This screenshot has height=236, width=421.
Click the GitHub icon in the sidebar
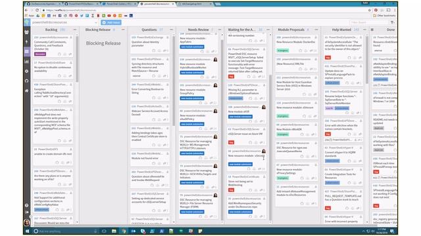coord(26,81)
